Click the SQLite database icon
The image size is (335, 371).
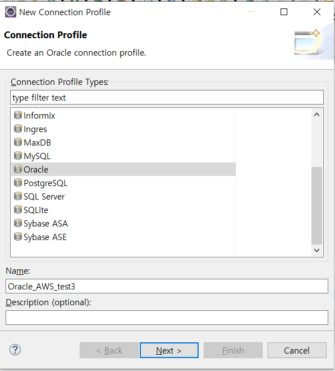18,210
